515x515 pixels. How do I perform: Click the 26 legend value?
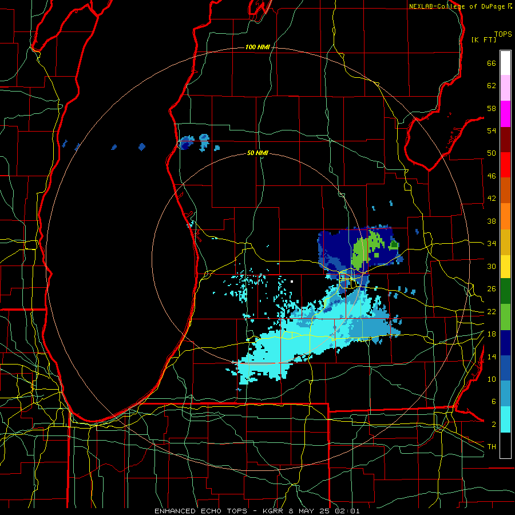pyautogui.click(x=492, y=289)
